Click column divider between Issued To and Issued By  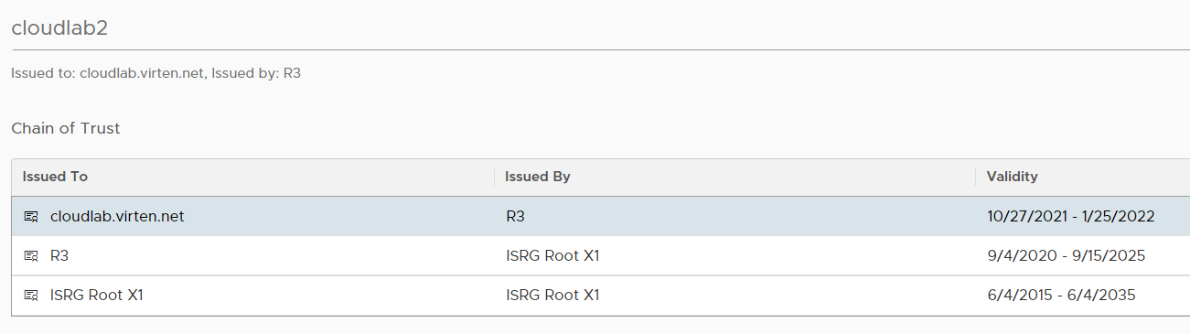pyautogui.click(x=494, y=177)
